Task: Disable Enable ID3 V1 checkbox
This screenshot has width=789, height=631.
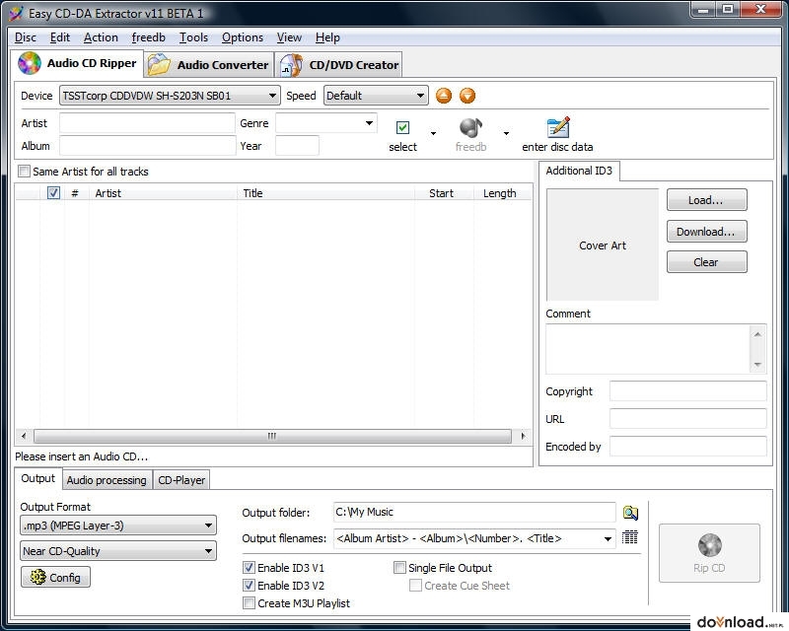Action: coord(249,568)
